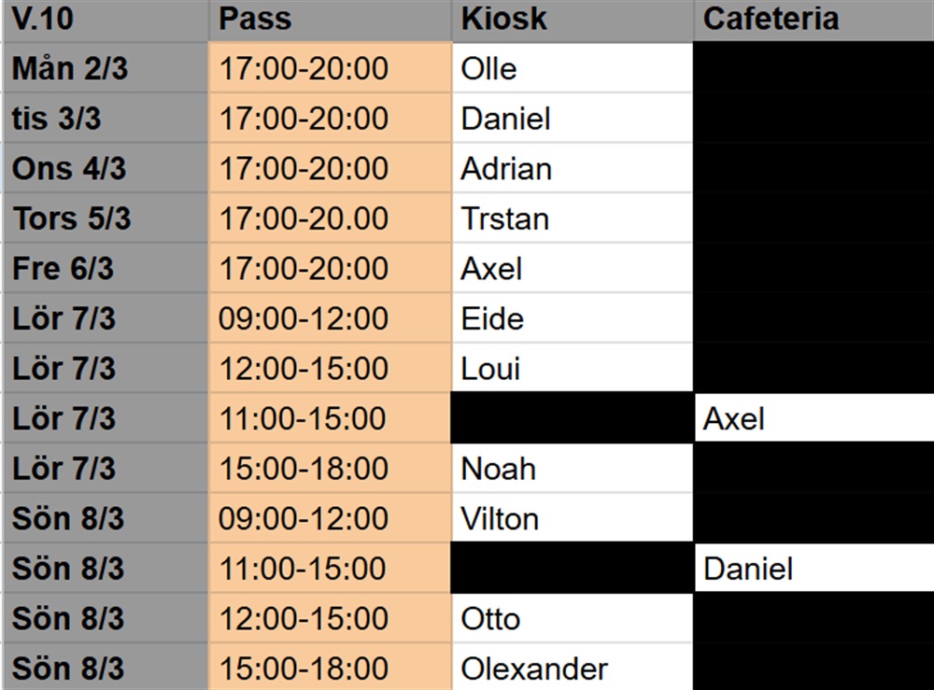Click the Olexander cell
Image resolution: width=934 pixels, height=690 pixels.
[x=572, y=669]
